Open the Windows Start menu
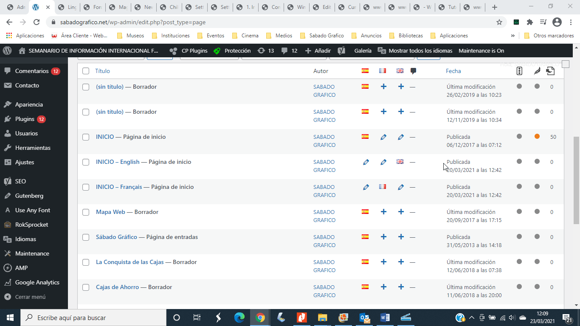The image size is (580, 326). click(x=10, y=318)
